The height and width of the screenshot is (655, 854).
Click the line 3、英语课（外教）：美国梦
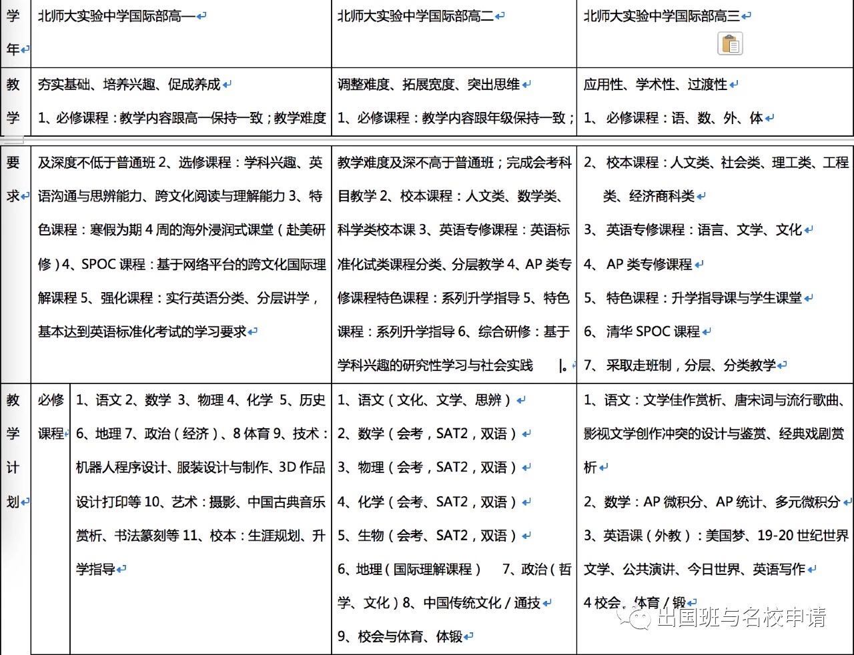(717, 536)
